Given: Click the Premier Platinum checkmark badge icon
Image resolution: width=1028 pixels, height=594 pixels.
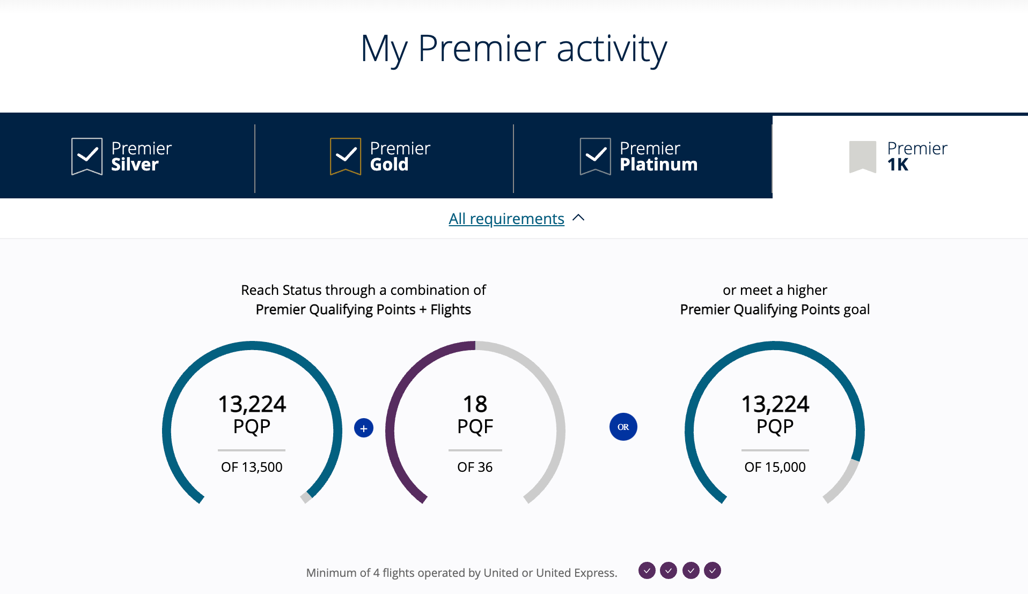Looking at the screenshot, I should click(x=595, y=156).
